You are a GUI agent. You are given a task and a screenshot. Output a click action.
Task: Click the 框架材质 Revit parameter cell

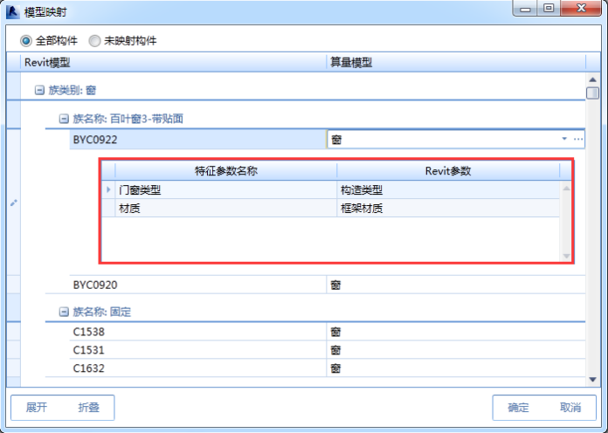point(448,209)
